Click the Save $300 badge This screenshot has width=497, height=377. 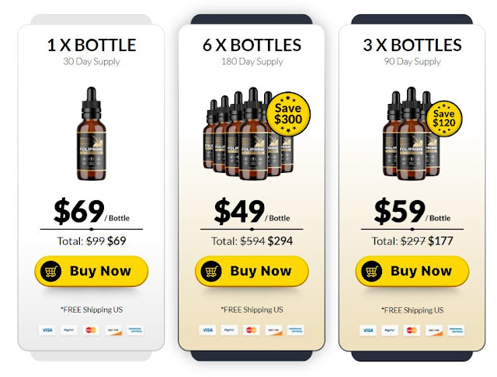[288, 114]
